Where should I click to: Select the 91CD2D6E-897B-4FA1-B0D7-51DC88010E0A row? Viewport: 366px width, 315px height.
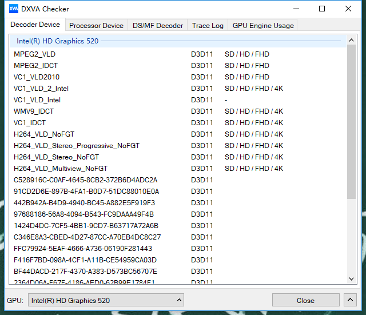[x=178, y=192]
